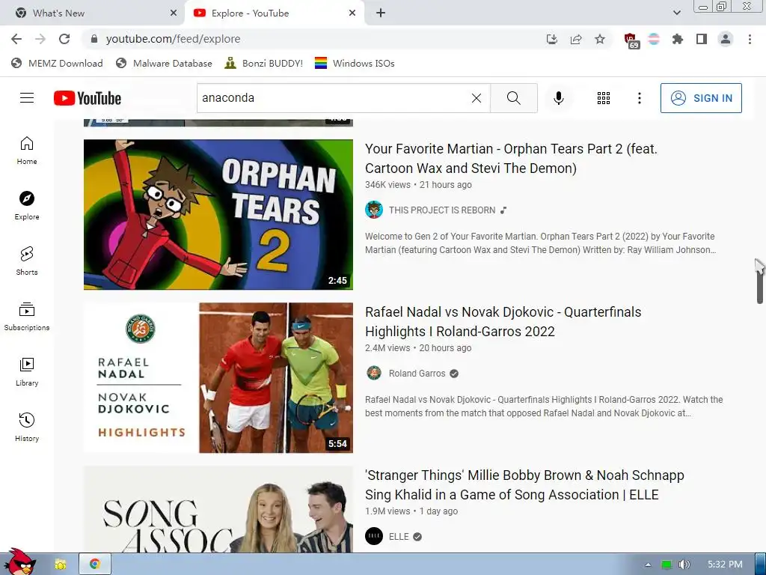Click the address bar URL youtube.com/feed/explore
The image size is (766, 575).
click(x=173, y=39)
